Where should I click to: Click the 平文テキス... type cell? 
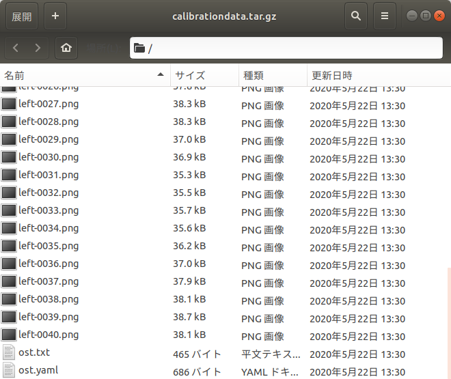tap(271, 354)
